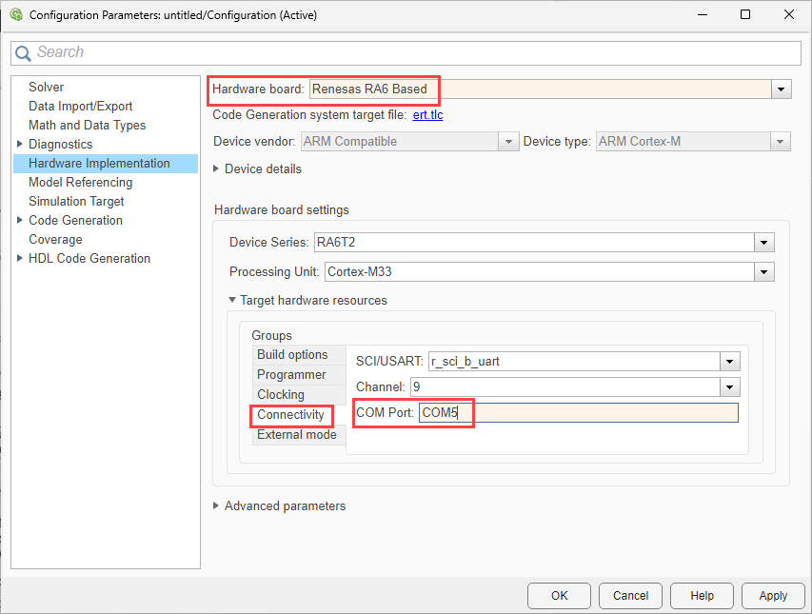Open the Hardware board dropdown
Image resolution: width=812 pixels, height=614 pixels.
point(781,89)
